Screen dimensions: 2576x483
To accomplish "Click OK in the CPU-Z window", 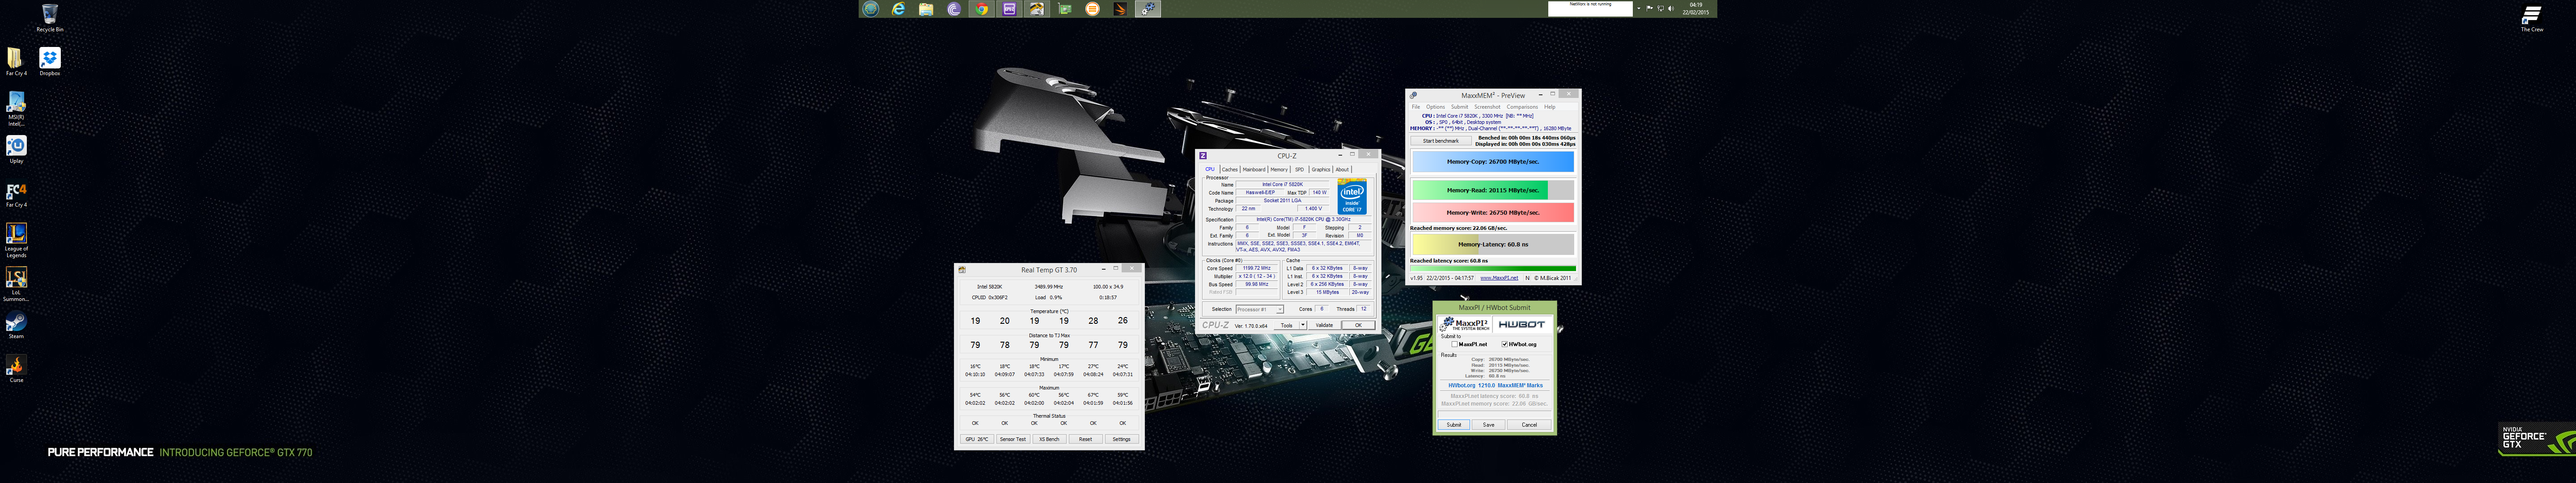I will pos(1358,325).
